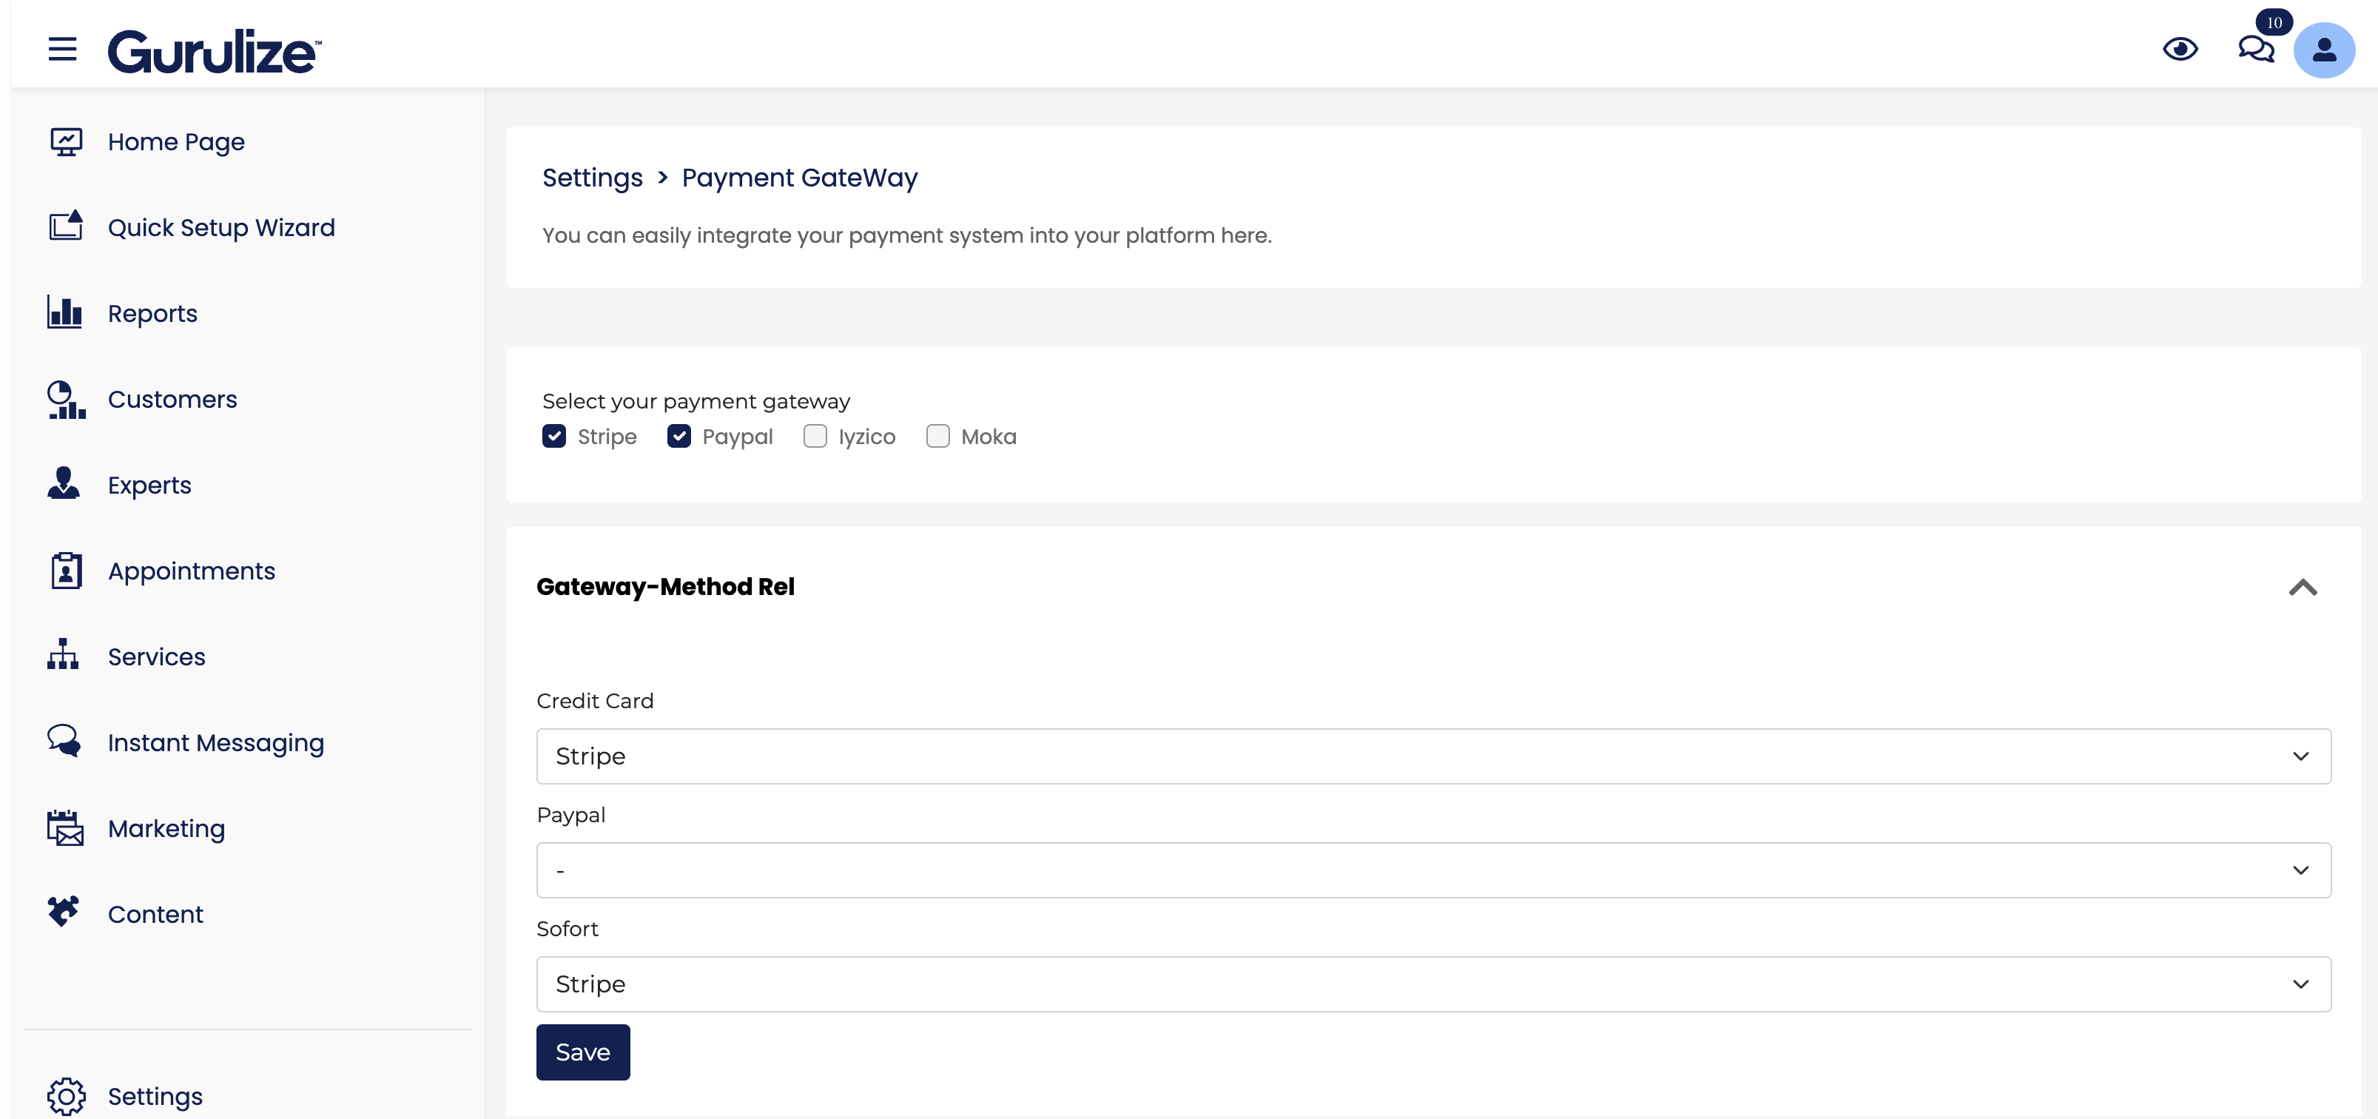Click the Quick Setup Wizard icon

point(66,226)
